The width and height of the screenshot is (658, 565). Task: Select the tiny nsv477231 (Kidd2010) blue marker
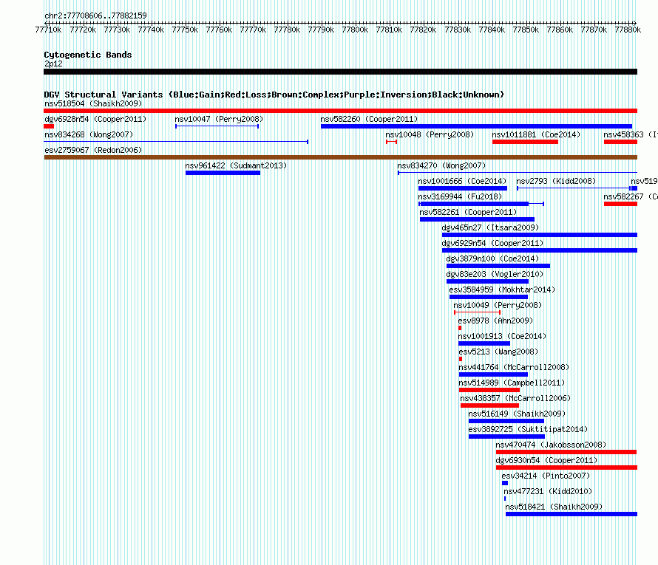(x=505, y=499)
